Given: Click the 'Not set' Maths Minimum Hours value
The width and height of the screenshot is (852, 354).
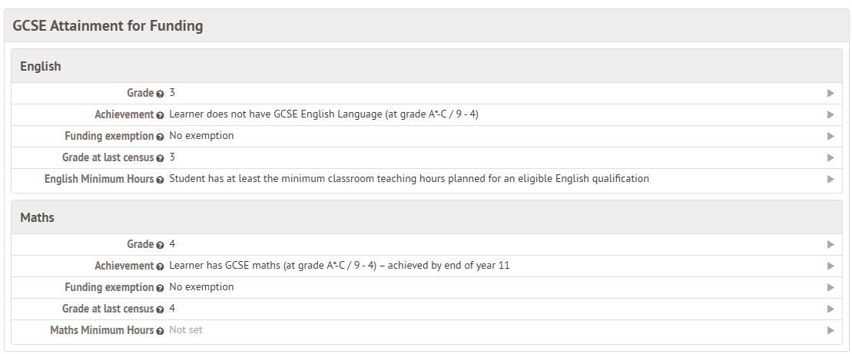Looking at the screenshot, I should 186,330.
